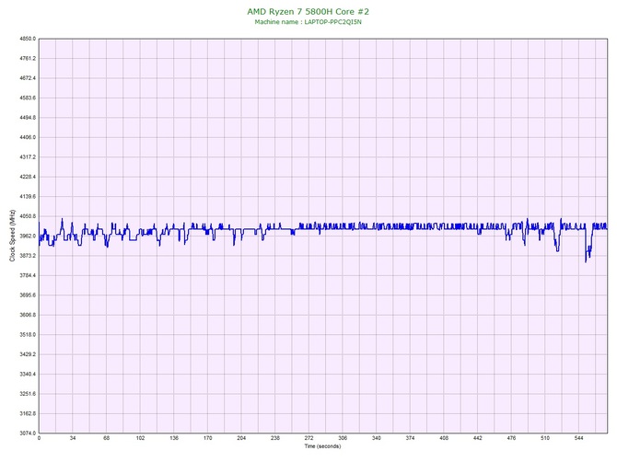Click the 0 tick on time axis
Screen dimensions: 617x462
39,438
